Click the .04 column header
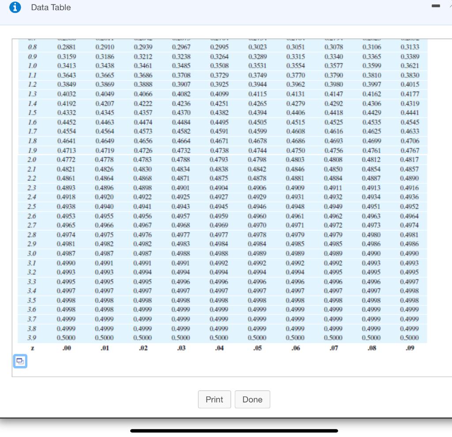Viewport: 452px width, 437px height. coord(219,348)
